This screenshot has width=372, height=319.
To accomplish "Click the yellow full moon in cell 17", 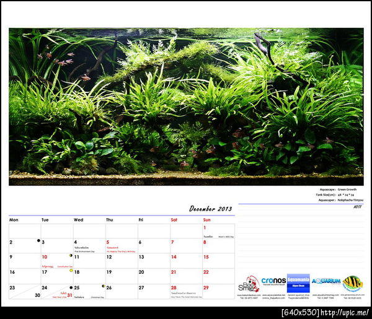I will click(71, 271).
